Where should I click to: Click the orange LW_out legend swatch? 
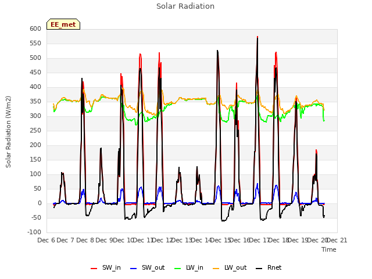pyautogui.click(x=216, y=269)
